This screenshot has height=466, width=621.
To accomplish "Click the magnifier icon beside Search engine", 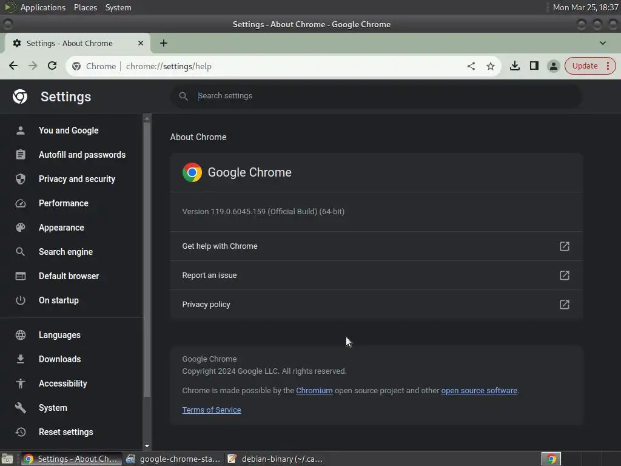I will (x=21, y=252).
